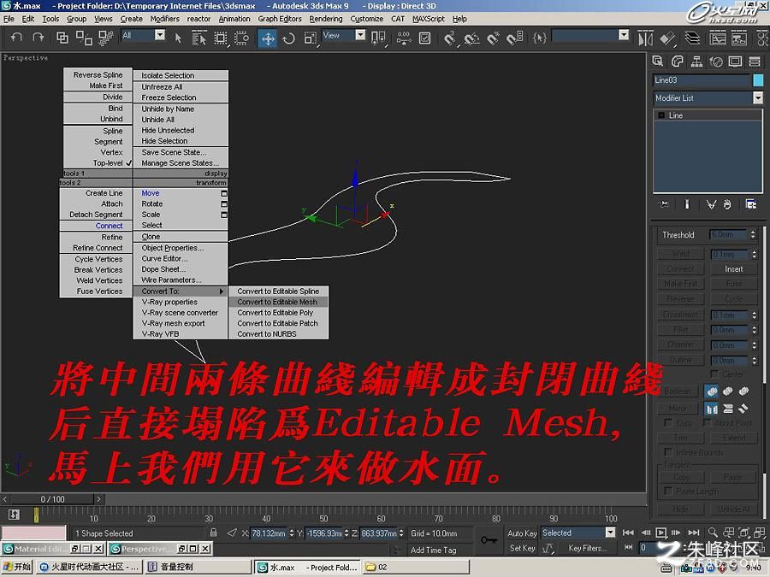Click the Key Filters button
This screenshot has height=577, width=770.
coord(587,548)
